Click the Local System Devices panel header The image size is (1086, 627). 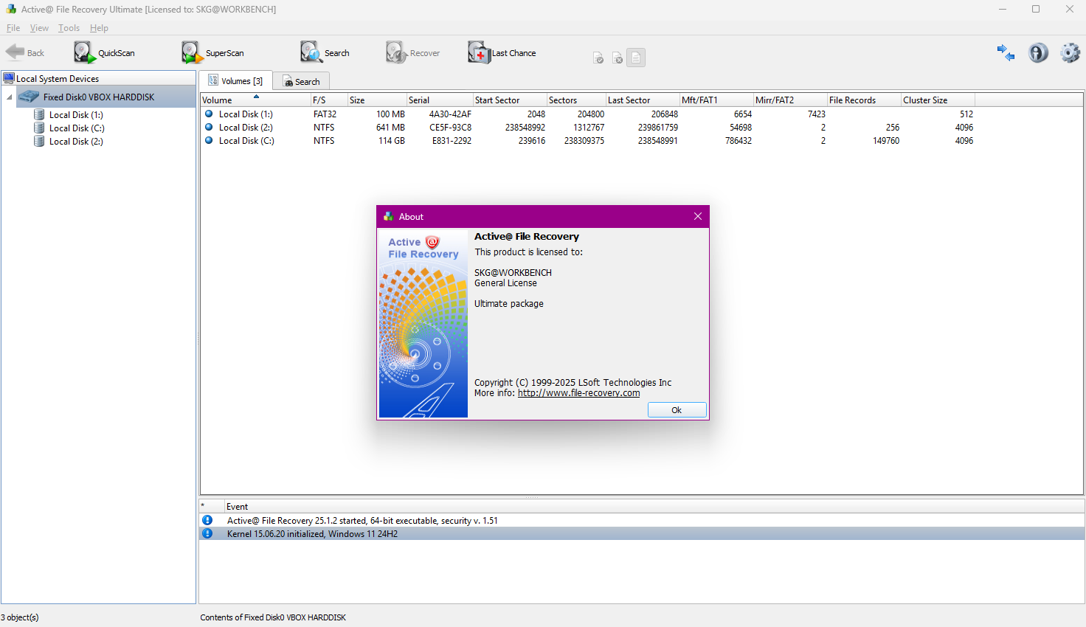pos(98,79)
